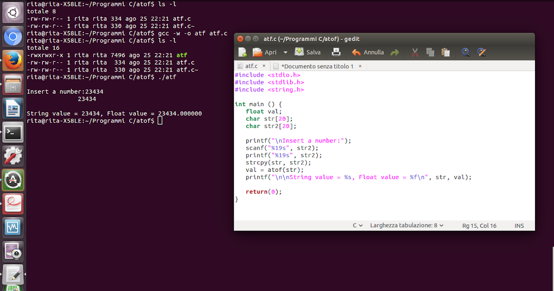The width and height of the screenshot is (554, 291).
Task: Paste from clipboard using the paste icon
Action: (x=445, y=52)
